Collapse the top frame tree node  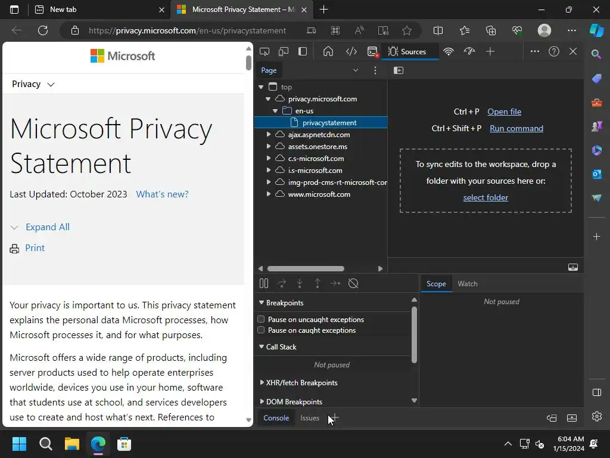pos(261,87)
